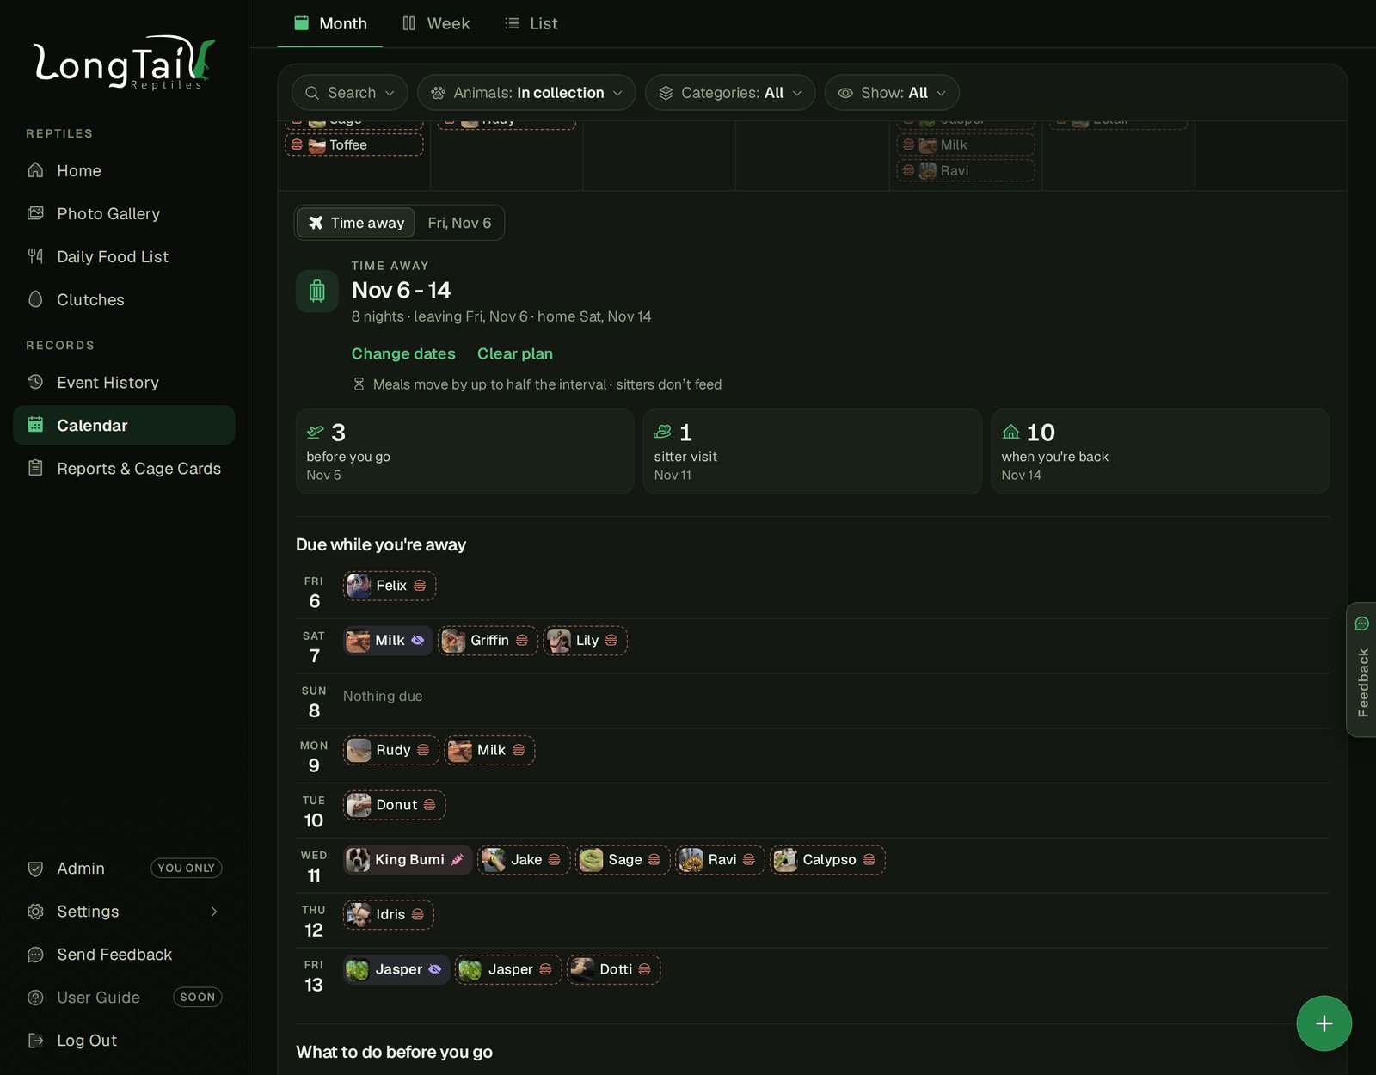Open the 3 before you go card
Viewport: 1376px width, 1075px height.
pos(464,451)
